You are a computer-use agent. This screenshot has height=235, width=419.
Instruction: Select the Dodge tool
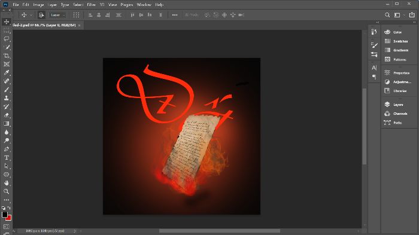tap(7, 141)
